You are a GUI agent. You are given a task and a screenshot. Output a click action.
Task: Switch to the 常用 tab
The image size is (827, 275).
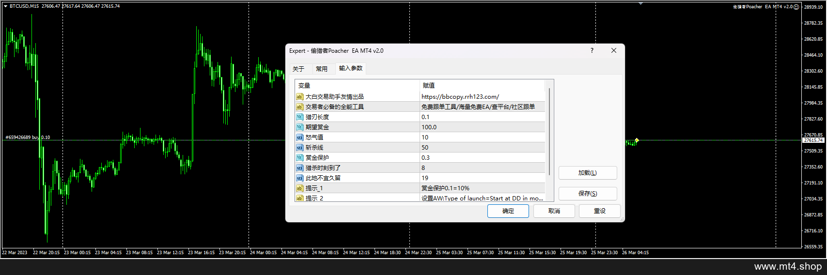tap(322, 69)
